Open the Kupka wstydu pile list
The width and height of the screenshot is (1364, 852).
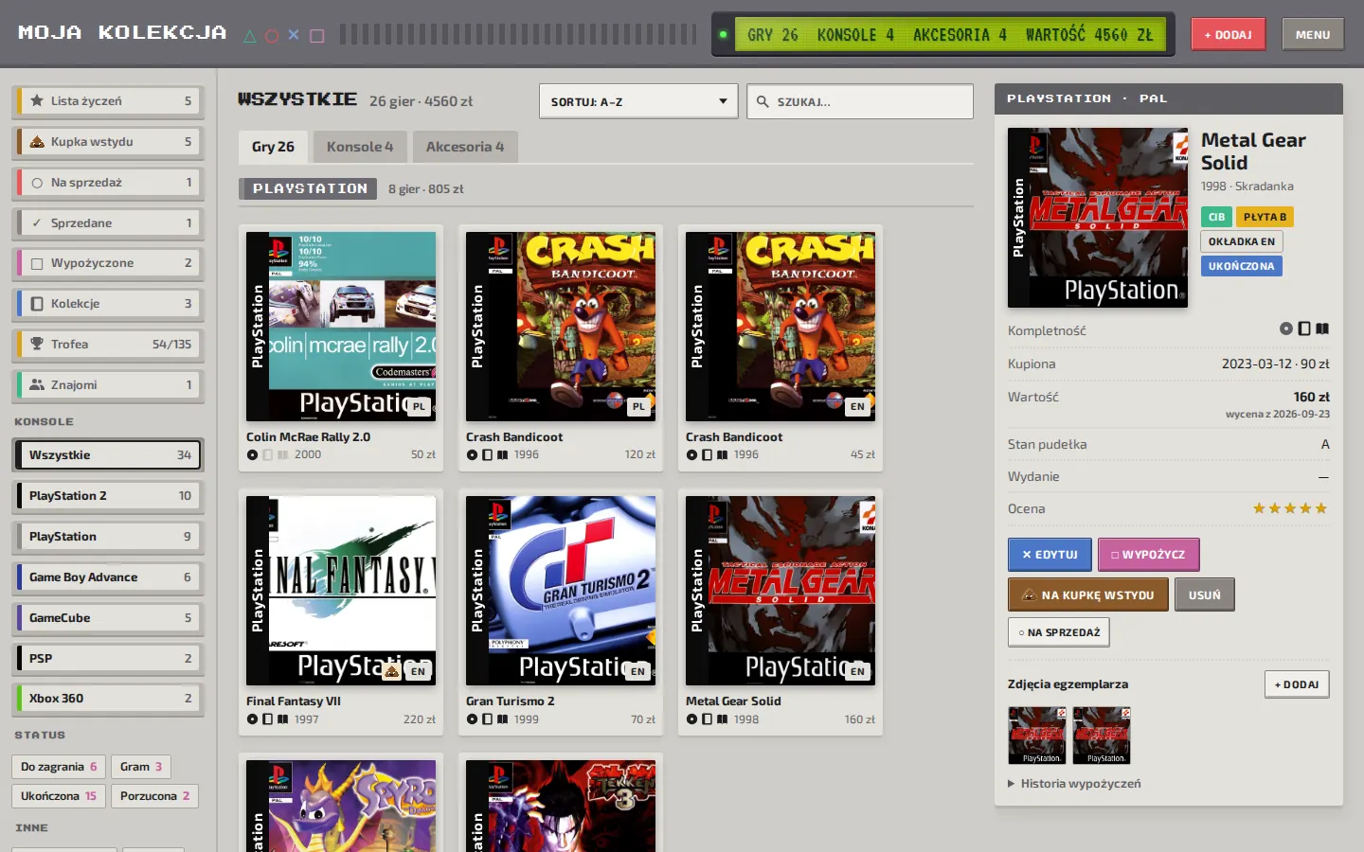point(108,142)
